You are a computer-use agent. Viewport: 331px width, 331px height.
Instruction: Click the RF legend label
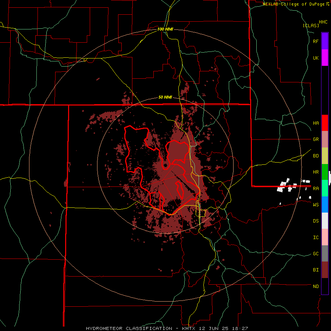pos(316,41)
